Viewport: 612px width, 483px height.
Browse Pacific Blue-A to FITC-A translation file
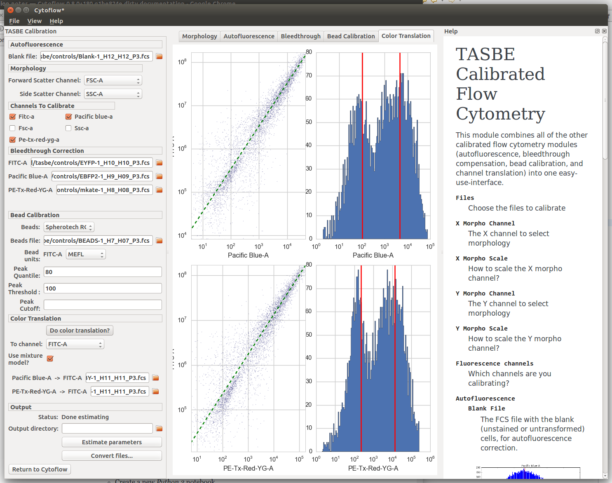pos(155,378)
